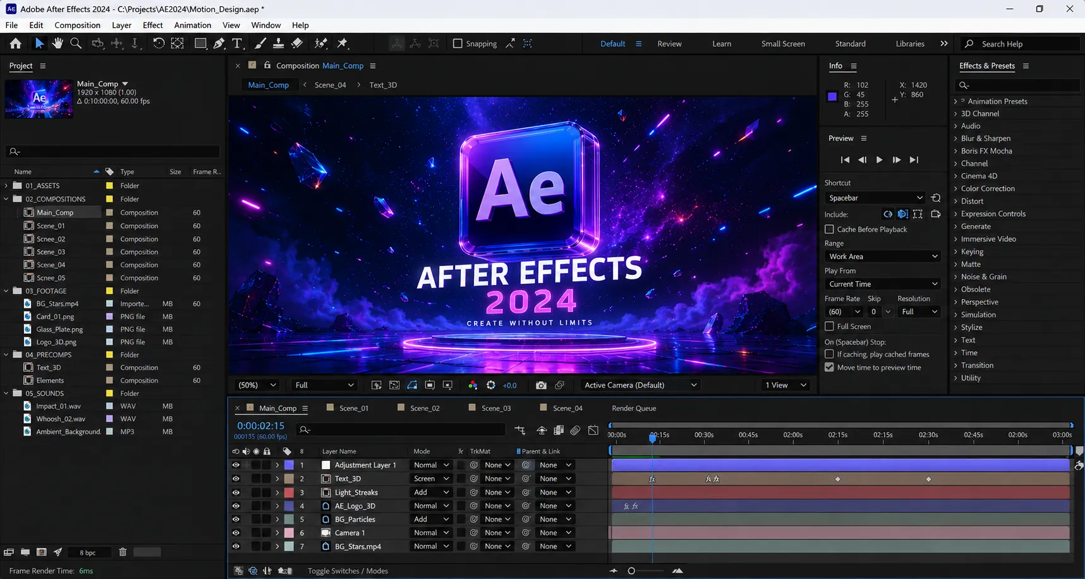Switch to Scene_02 timeline tab

[425, 408]
